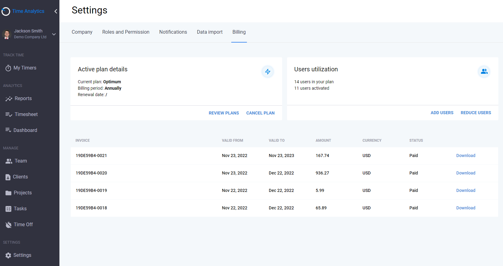Switch to the Company tab
This screenshot has height=266, width=503.
click(82, 32)
